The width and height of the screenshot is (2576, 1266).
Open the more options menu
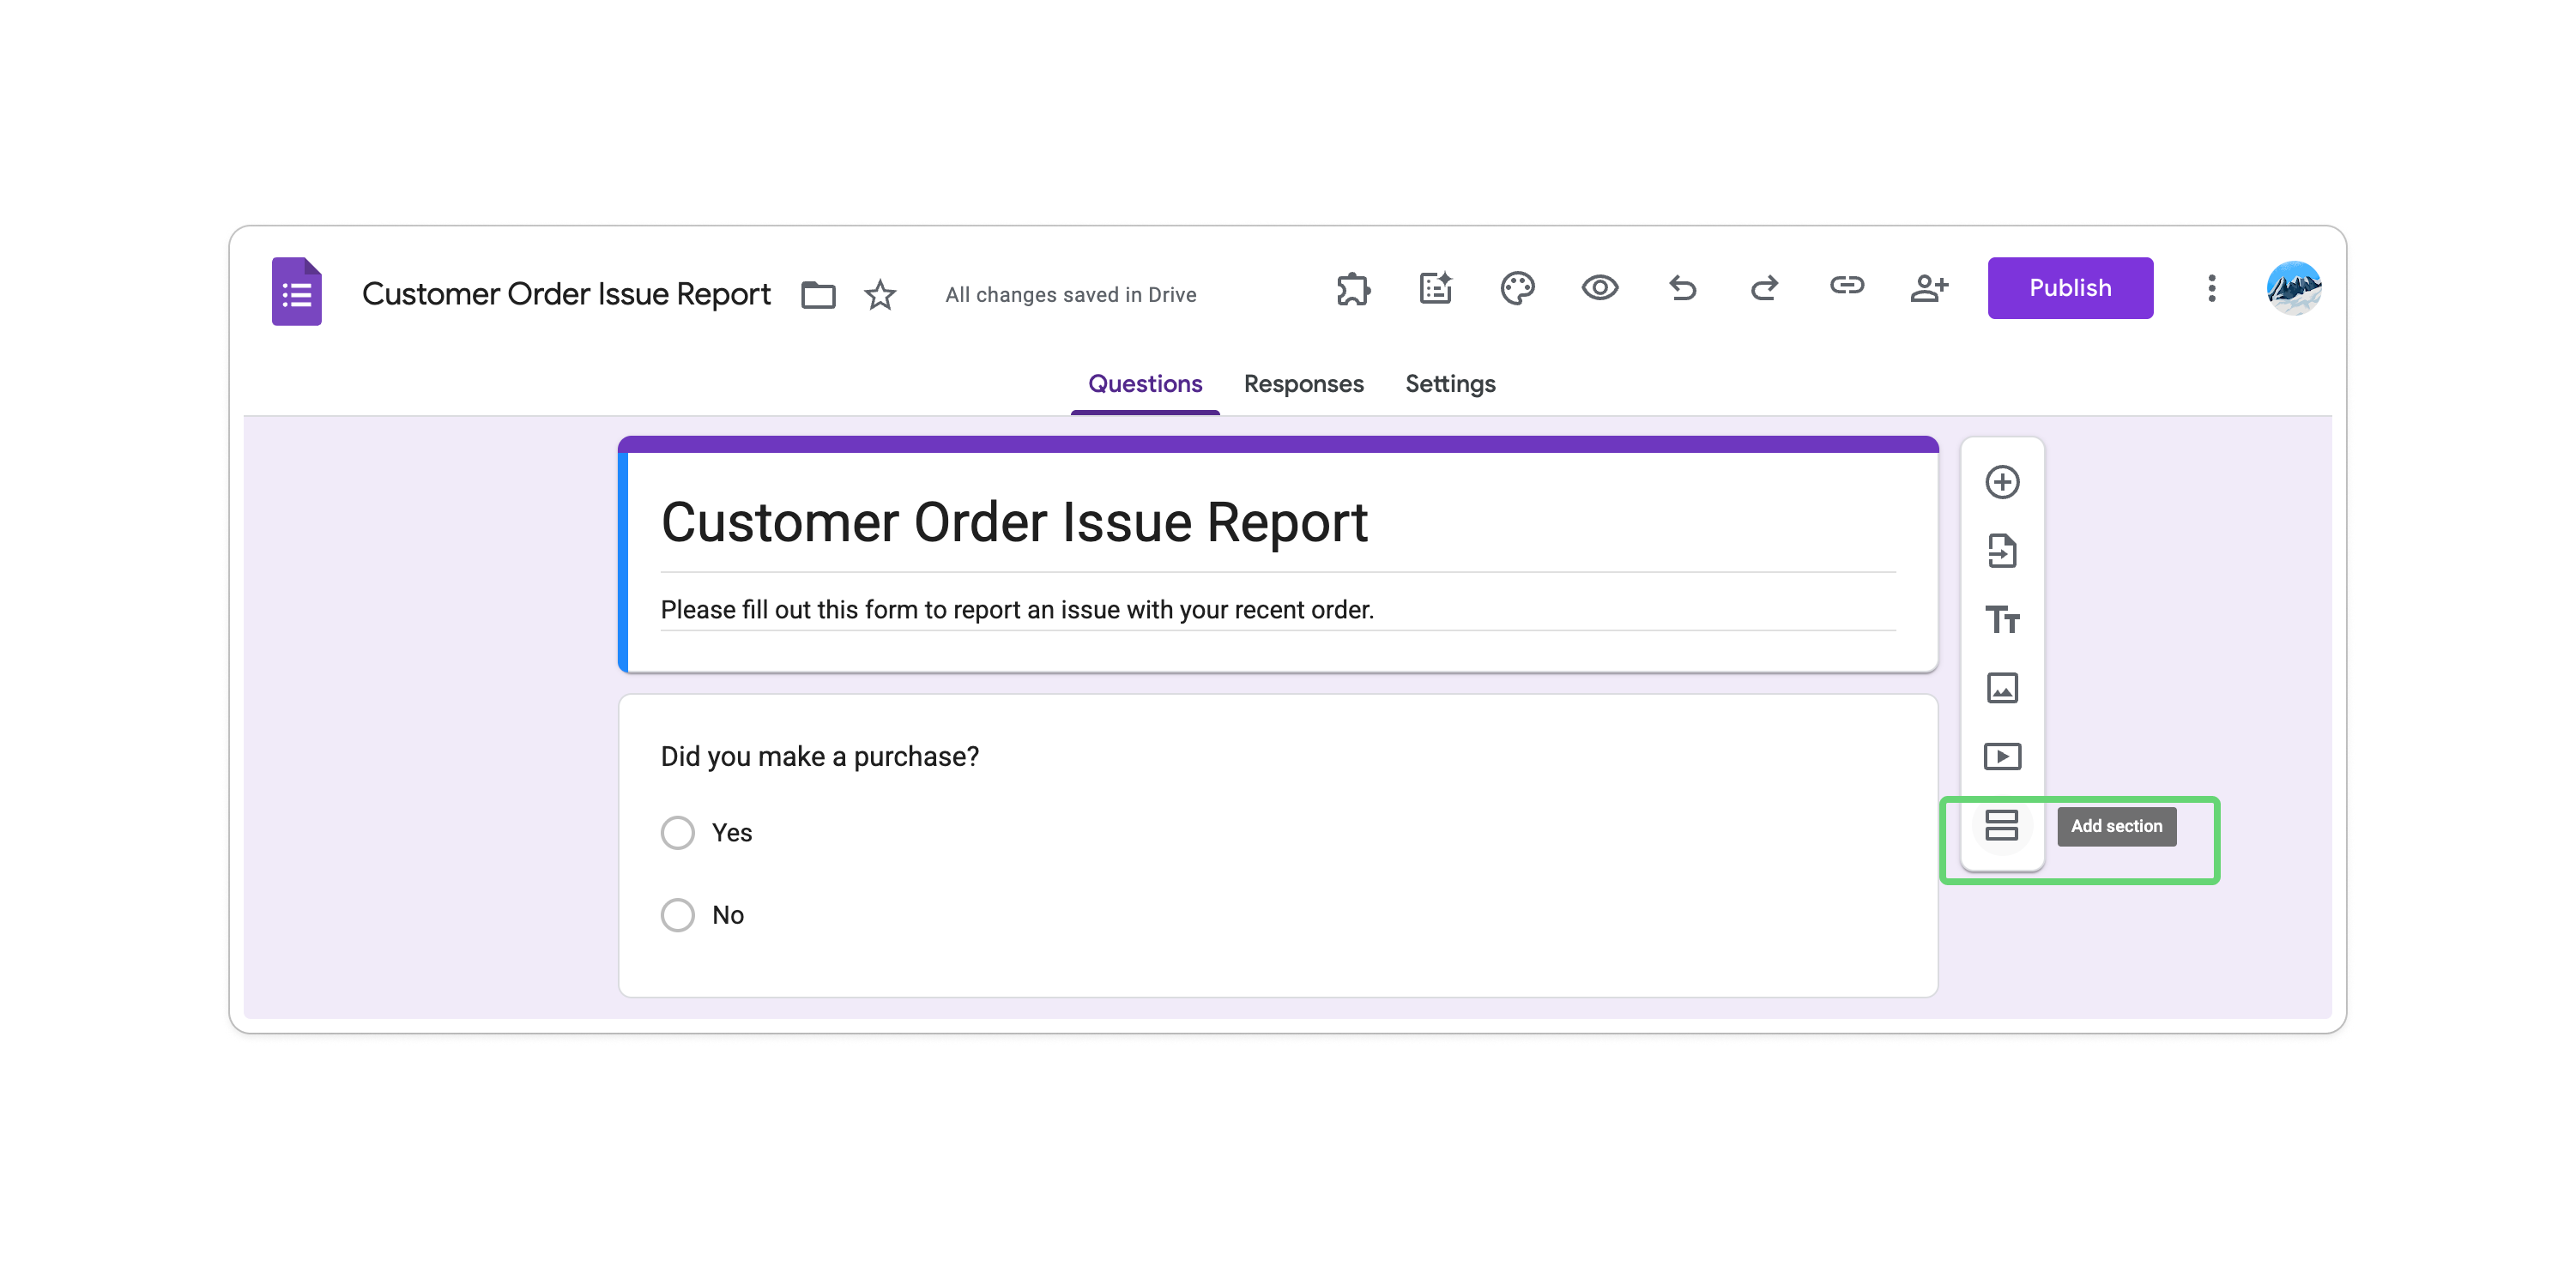(x=2212, y=289)
